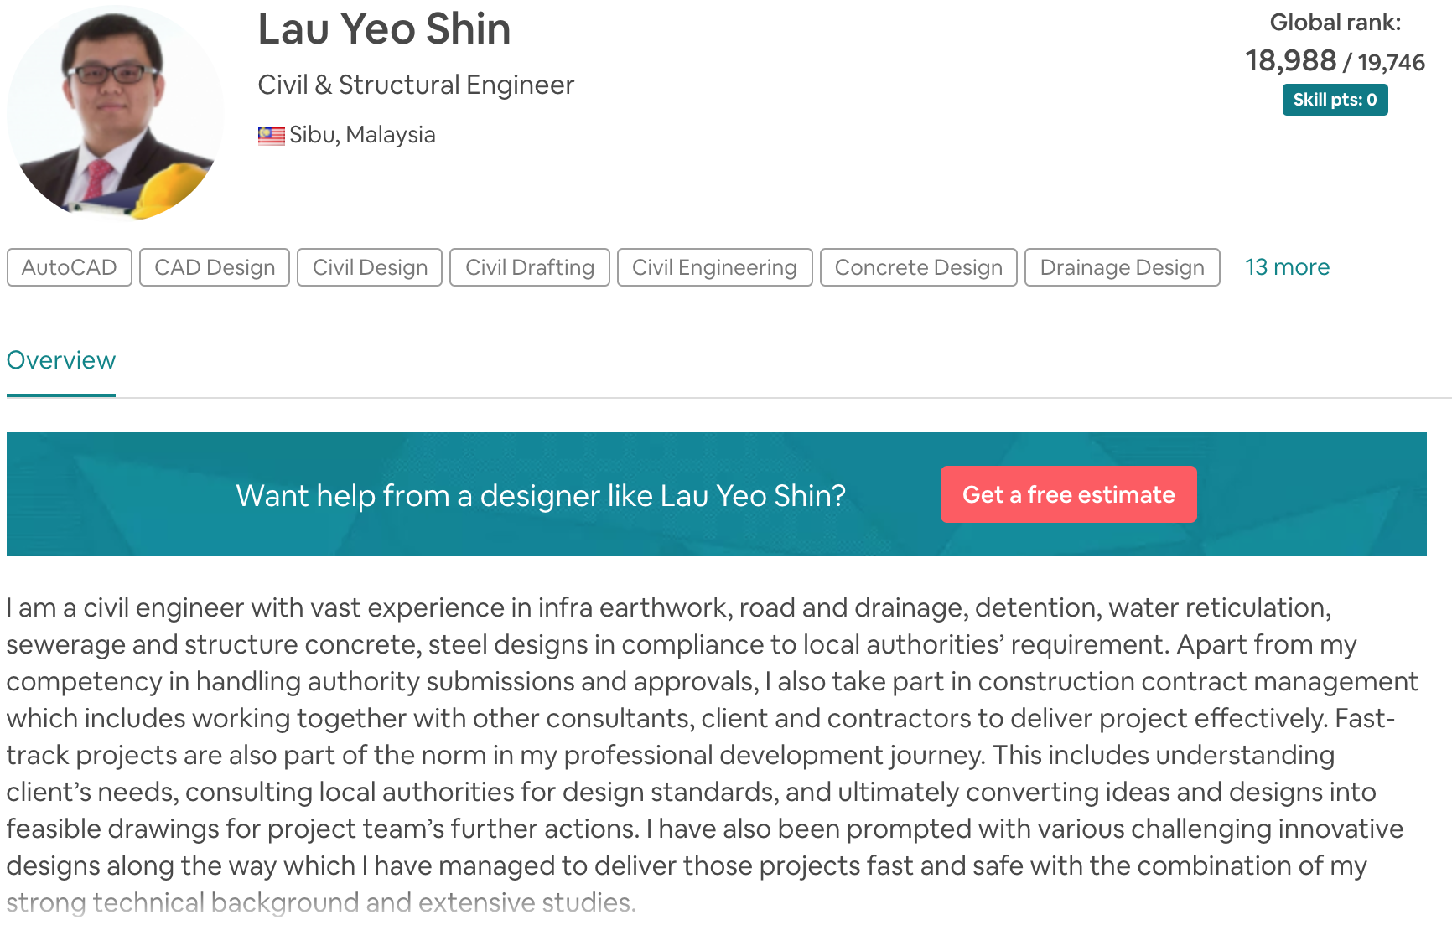Click the Civil Engineering skill tag
This screenshot has width=1452, height=930.
click(713, 267)
